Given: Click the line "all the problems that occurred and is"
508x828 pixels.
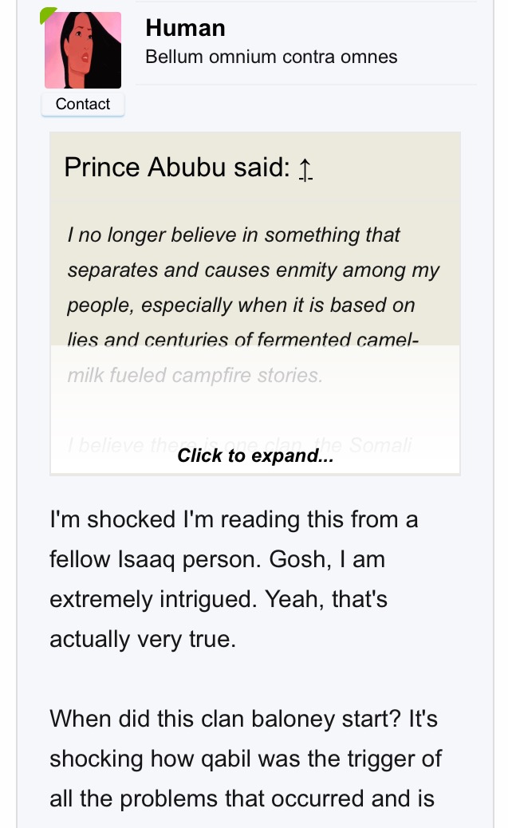Looking at the screenshot, I should pos(242,798).
